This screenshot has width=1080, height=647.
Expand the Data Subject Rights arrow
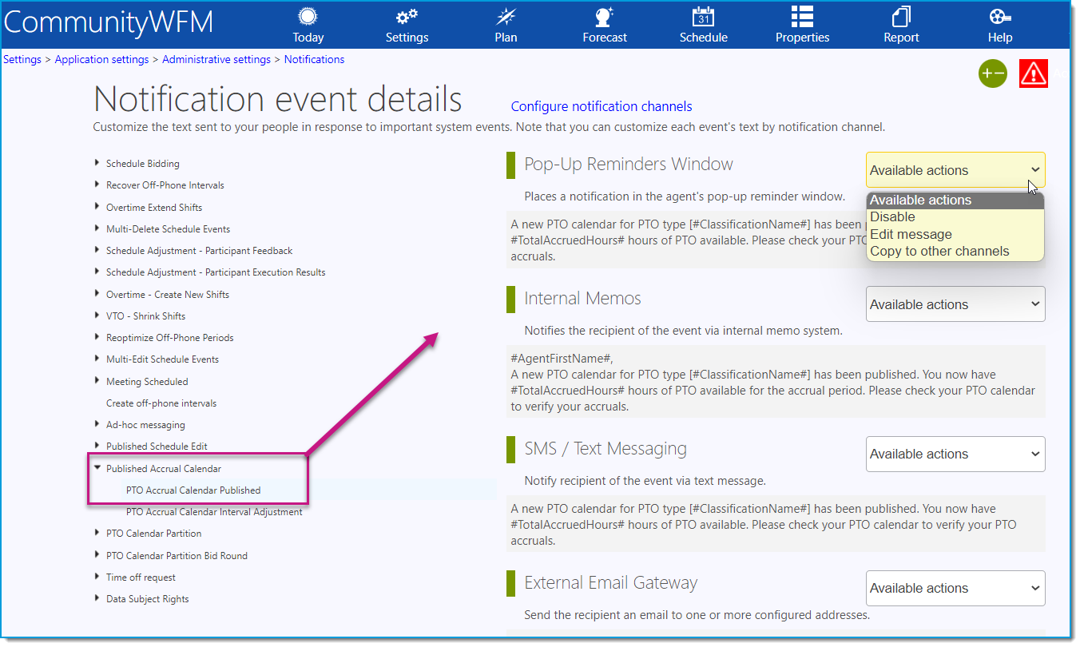(97, 598)
